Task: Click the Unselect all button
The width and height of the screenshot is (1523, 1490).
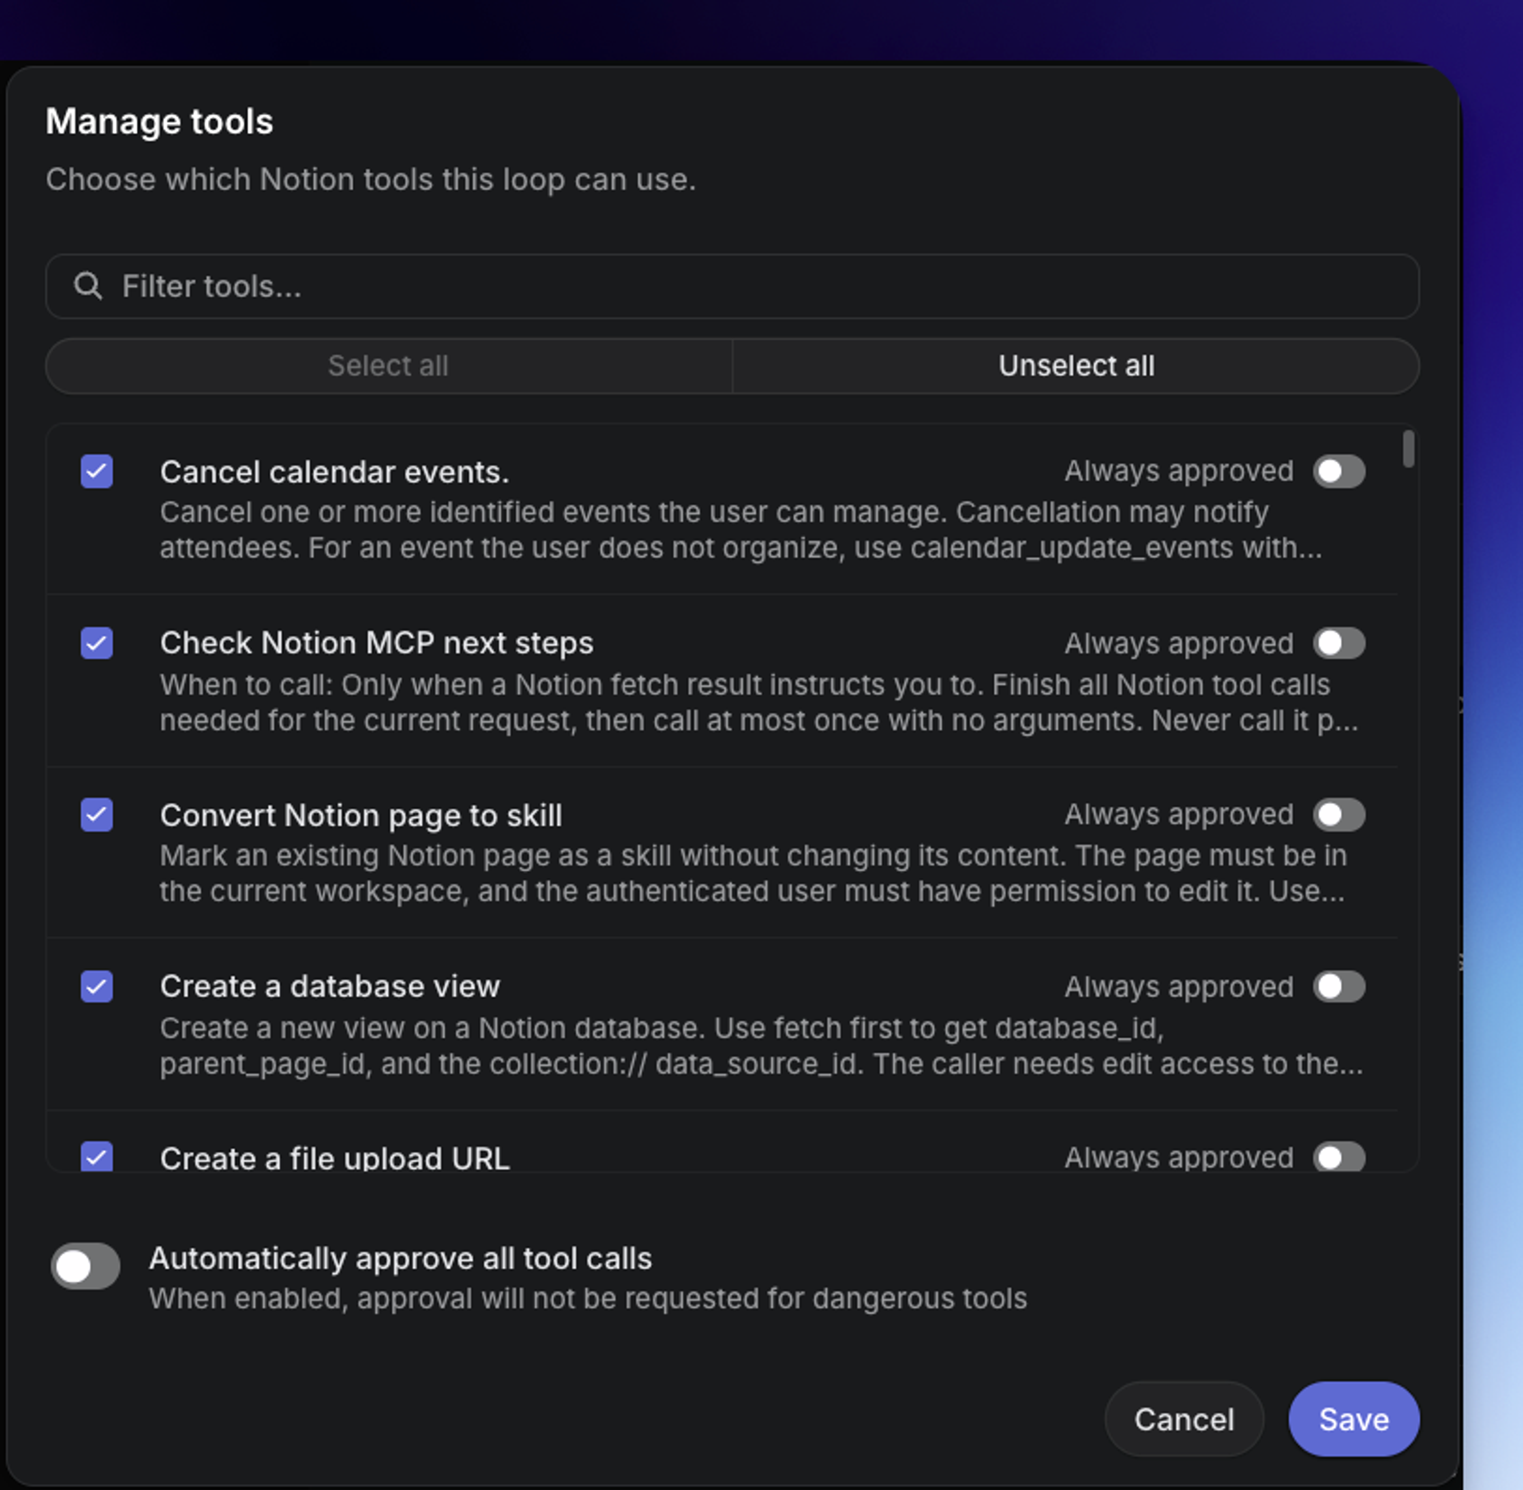Action: coord(1076,366)
